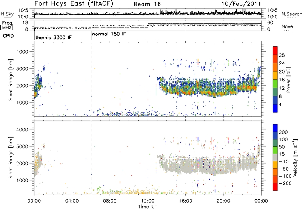302x209 pixels.
Task: Click dashed 06:00 CPID change line in power panel
Action: [x=91, y=80]
